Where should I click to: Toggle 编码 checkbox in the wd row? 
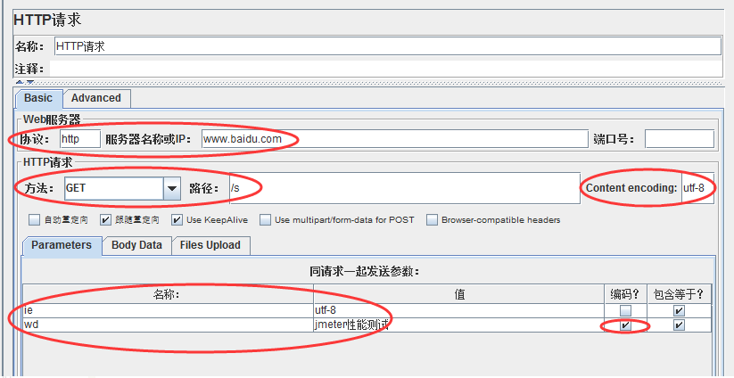tap(625, 325)
